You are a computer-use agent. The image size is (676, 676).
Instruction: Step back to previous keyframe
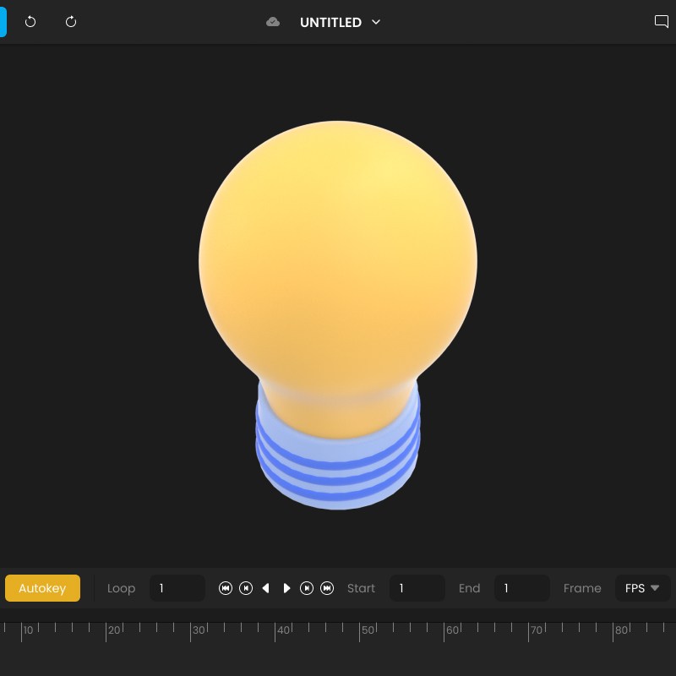click(246, 588)
